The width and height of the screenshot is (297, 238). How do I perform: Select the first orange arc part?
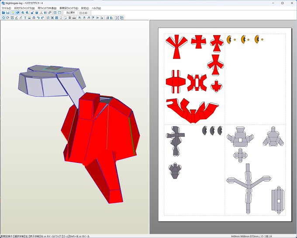(x=229, y=39)
